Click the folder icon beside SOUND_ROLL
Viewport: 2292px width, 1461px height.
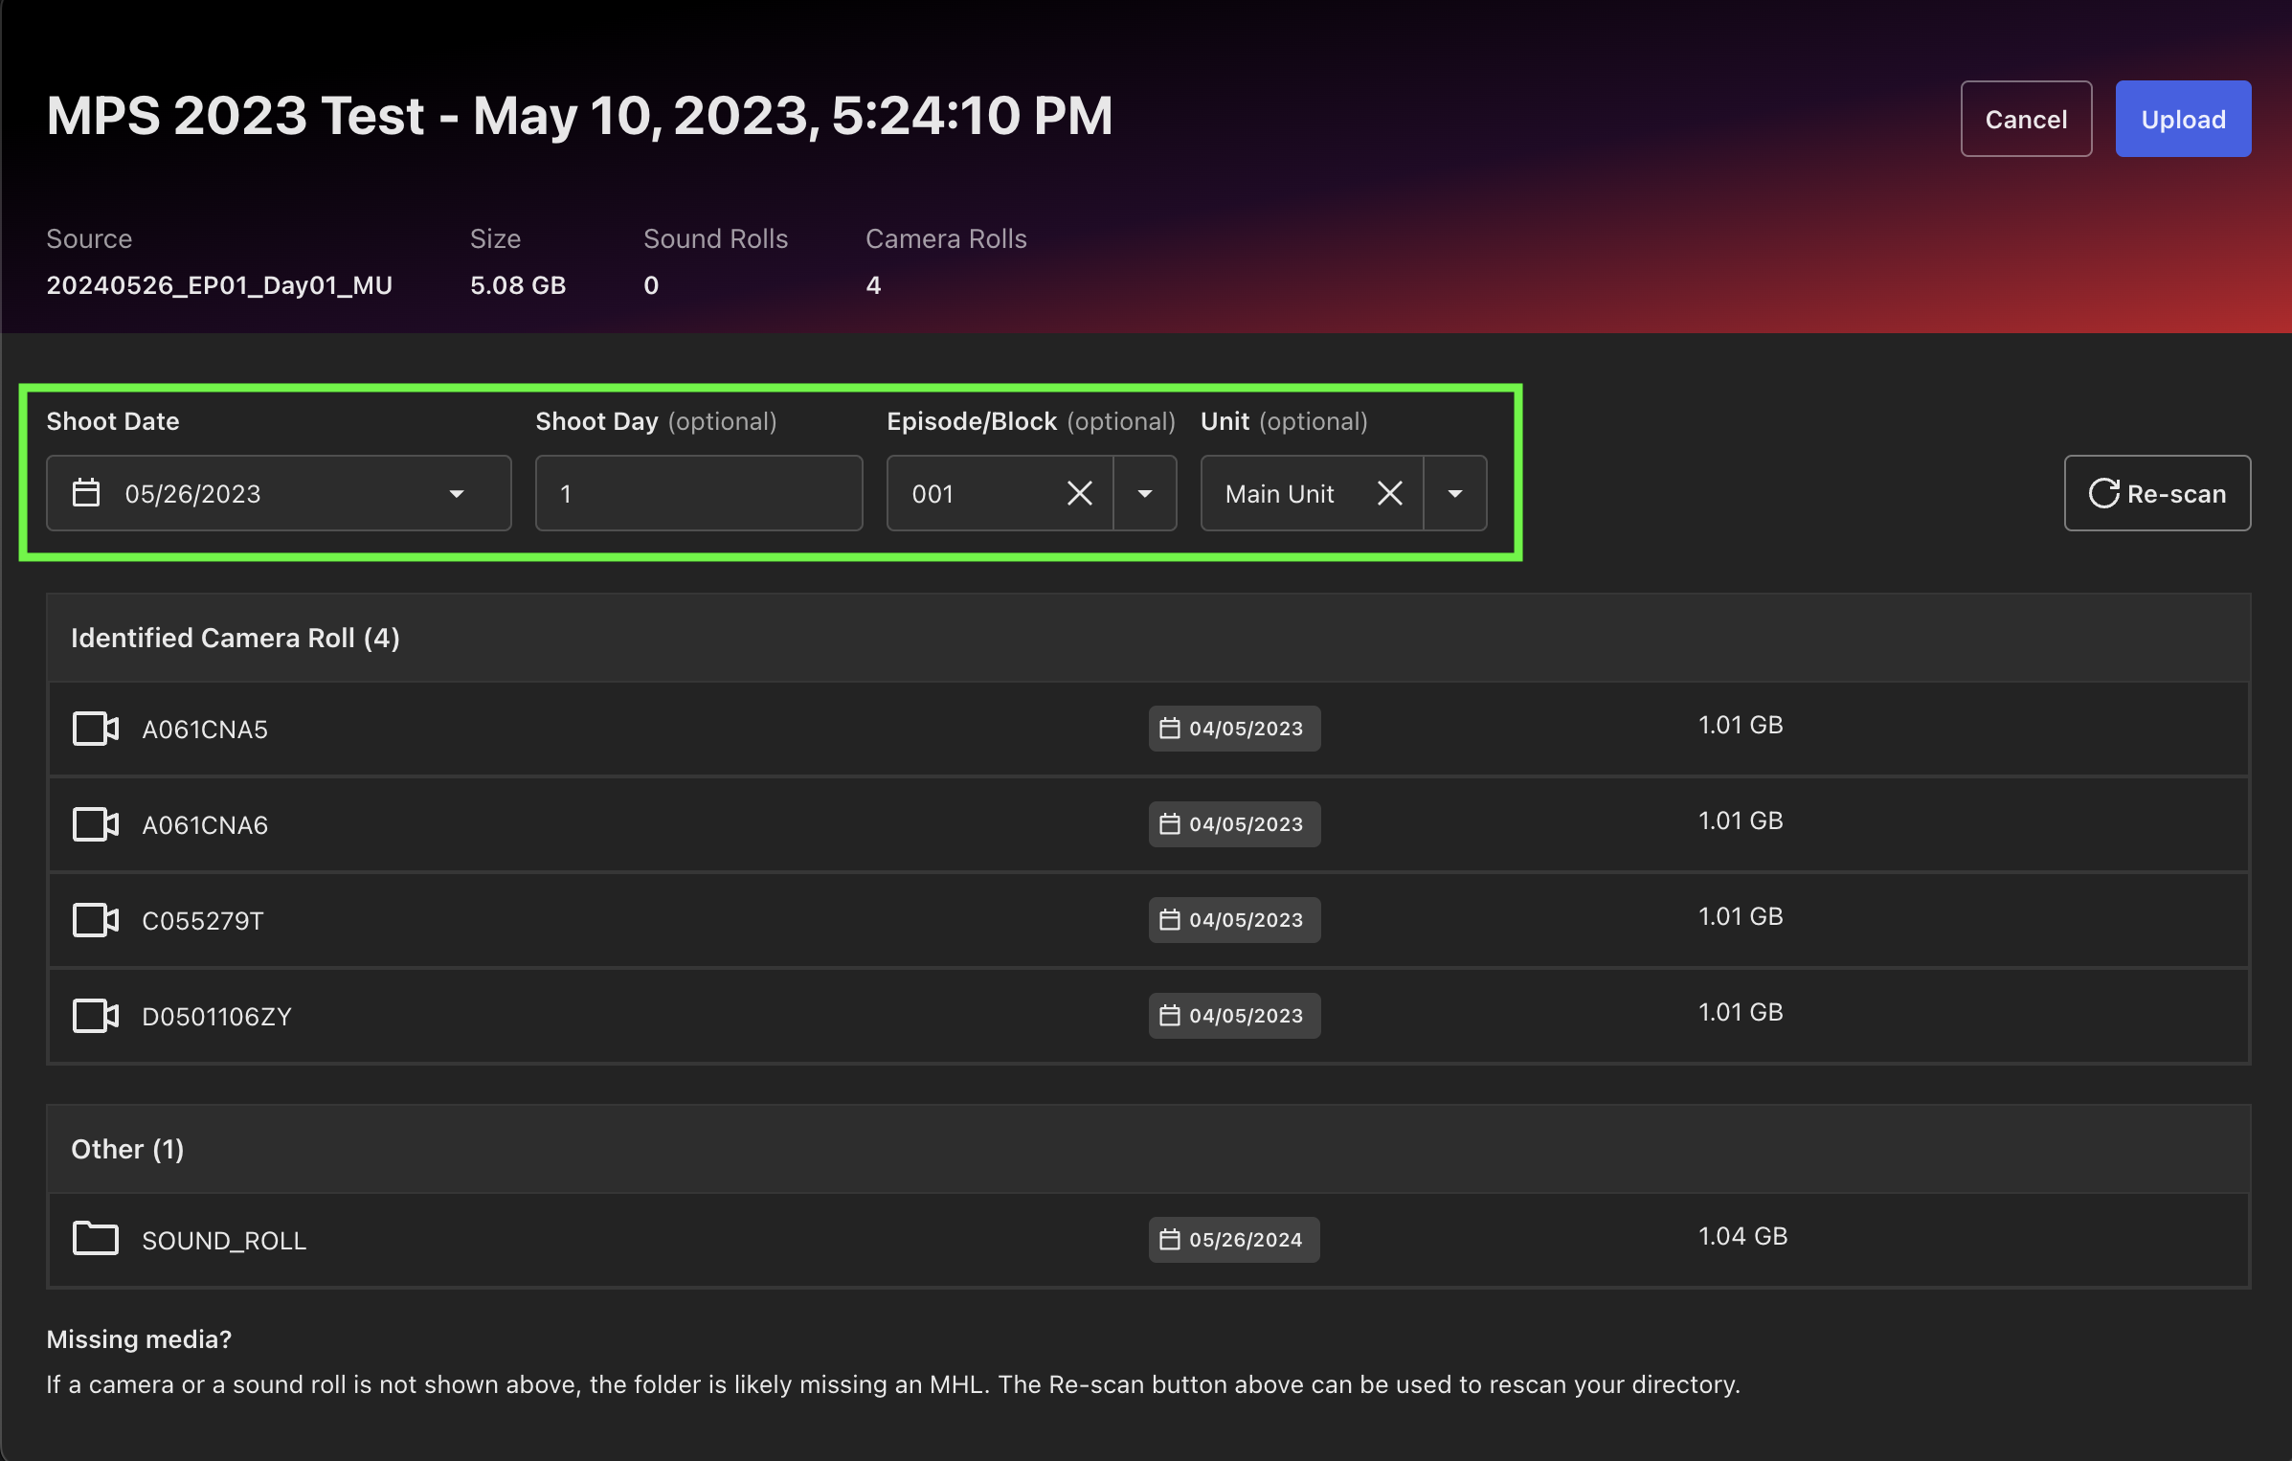pyautogui.click(x=95, y=1238)
